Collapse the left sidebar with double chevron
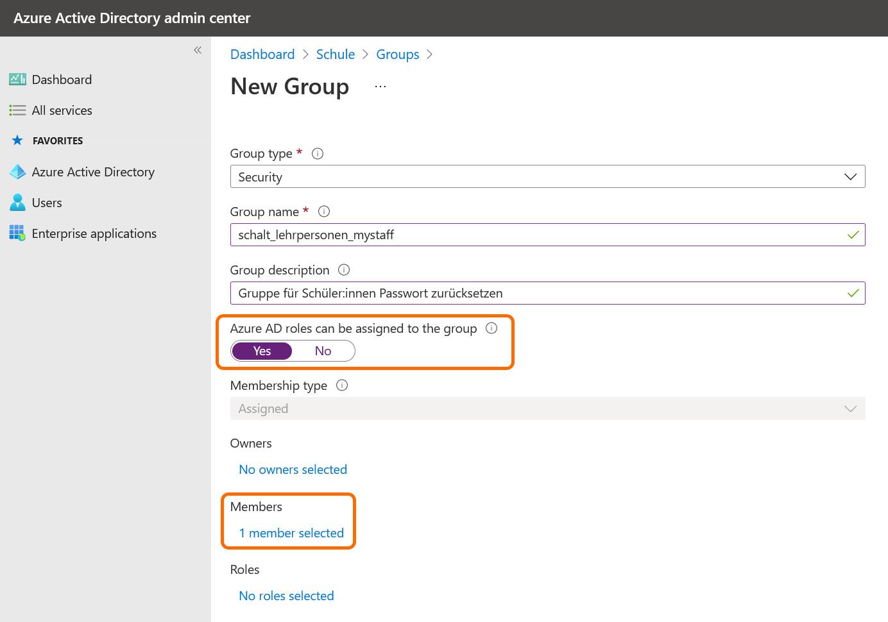888x622 pixels. [x=198, y=50]
